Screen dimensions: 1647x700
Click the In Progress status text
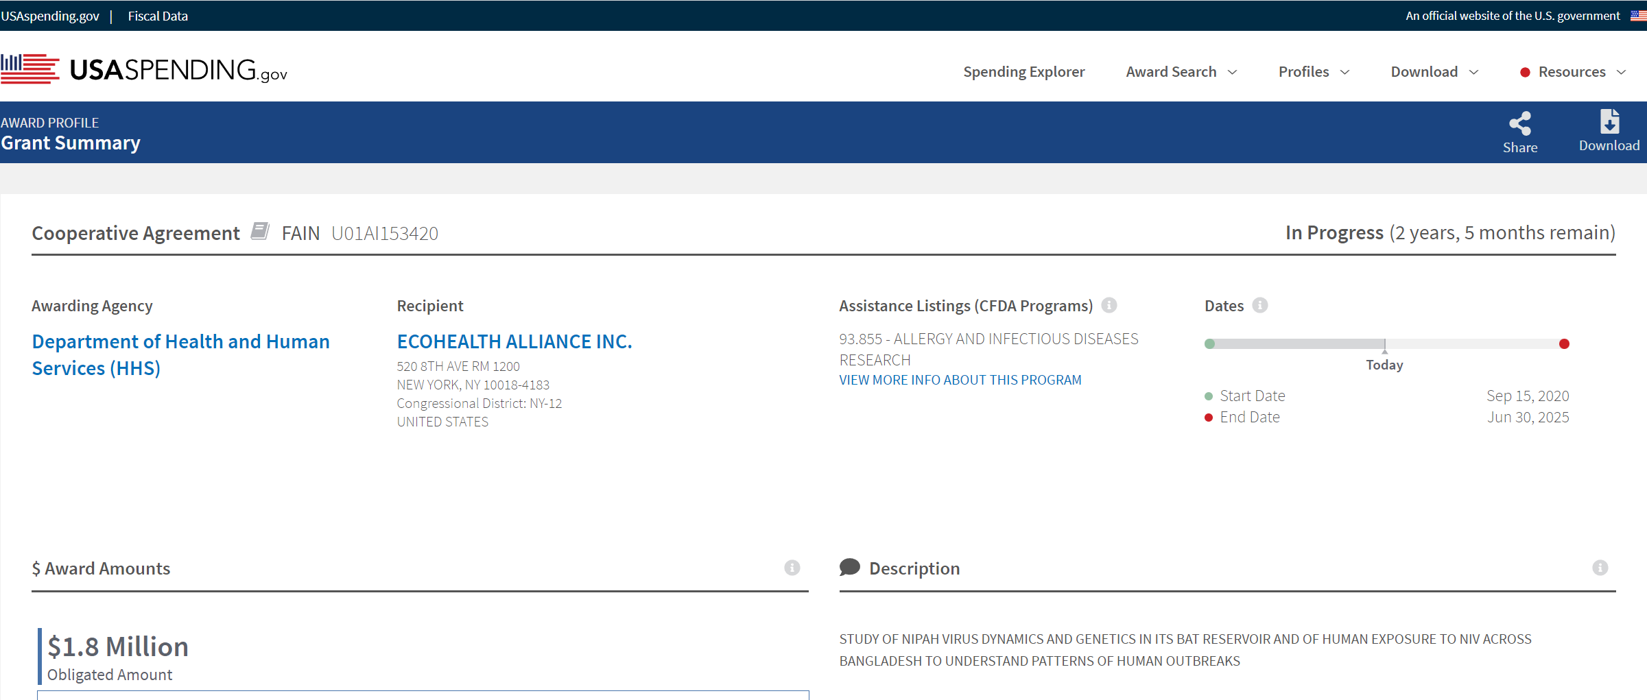1334,232
